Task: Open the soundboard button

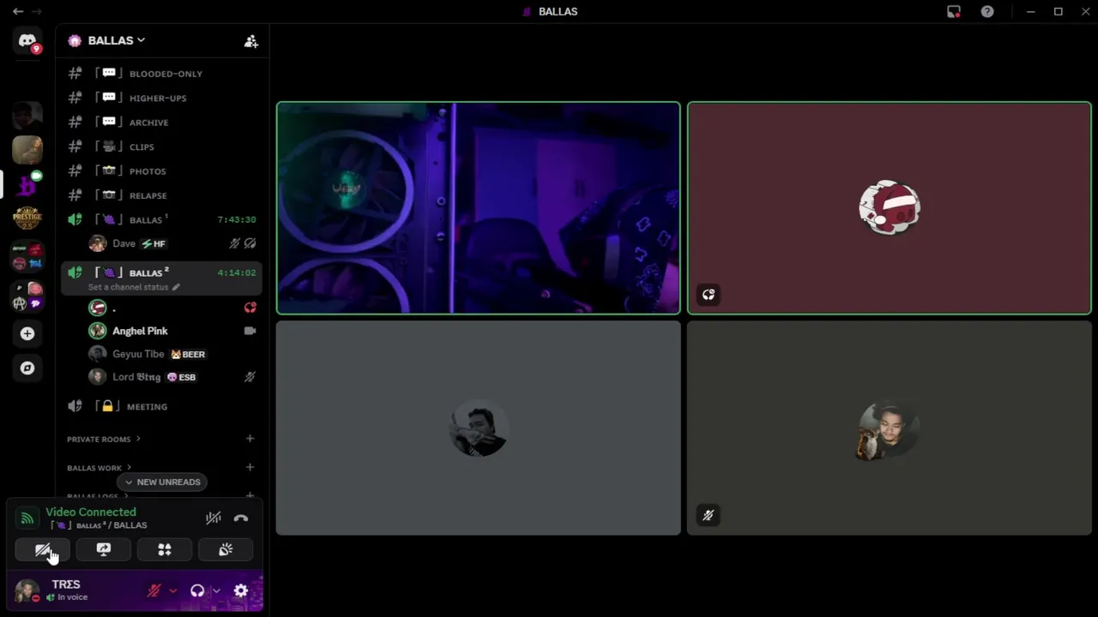Action: (x=226, y=549)
